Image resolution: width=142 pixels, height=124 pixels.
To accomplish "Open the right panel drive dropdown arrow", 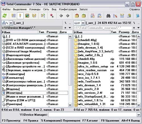I will (x=83, y=23).
